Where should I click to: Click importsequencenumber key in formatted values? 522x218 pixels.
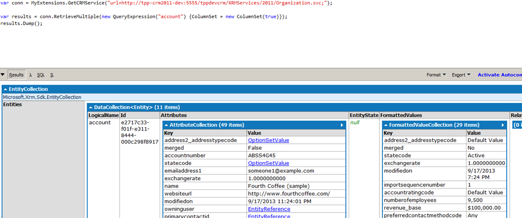415,185
